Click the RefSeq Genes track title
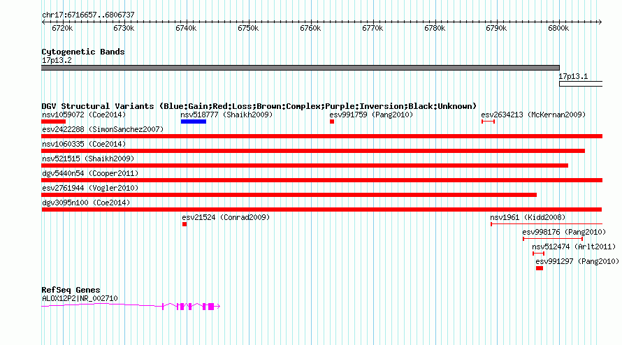The image size is (622, 345). 71,290
